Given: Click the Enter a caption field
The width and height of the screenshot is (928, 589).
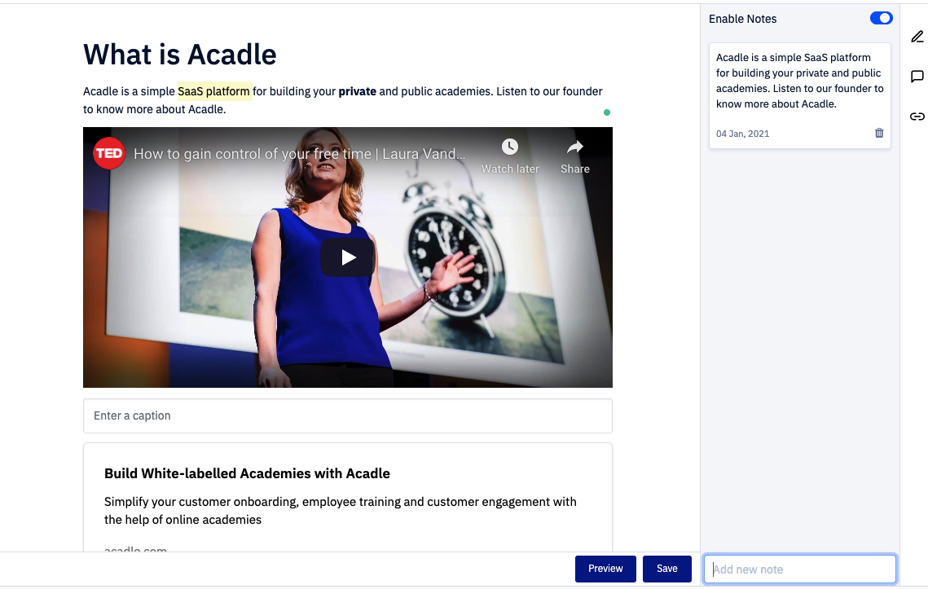Looking at the screenshot, I should click(347, 415).
